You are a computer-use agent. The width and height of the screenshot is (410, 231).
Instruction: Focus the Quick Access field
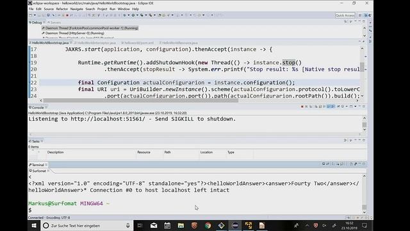[x=345, y=15]
